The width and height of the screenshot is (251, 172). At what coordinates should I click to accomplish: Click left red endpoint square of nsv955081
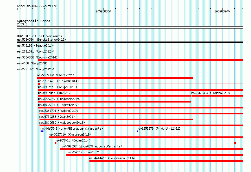(56, 143)
